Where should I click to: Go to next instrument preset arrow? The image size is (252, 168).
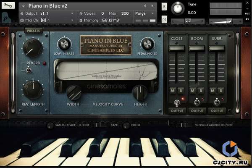(152, 6)
